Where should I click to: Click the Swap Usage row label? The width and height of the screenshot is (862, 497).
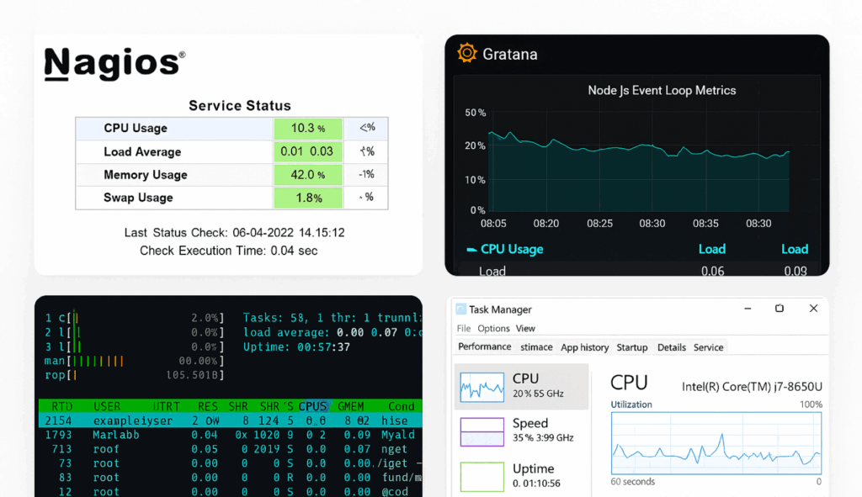click(x=138, y=198)
